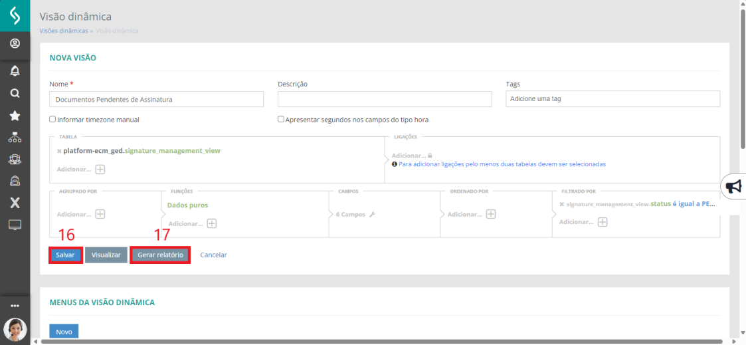The height and width of the screenshot is (345, 746).
Task: Configure the 6 Campos wrench icon
Action: [x=372, y=215]
